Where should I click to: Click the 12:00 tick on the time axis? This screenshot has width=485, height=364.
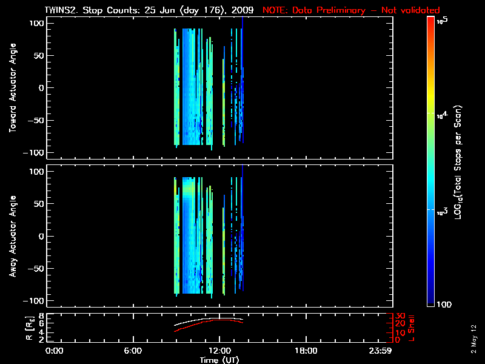click(x=219, y=351)
